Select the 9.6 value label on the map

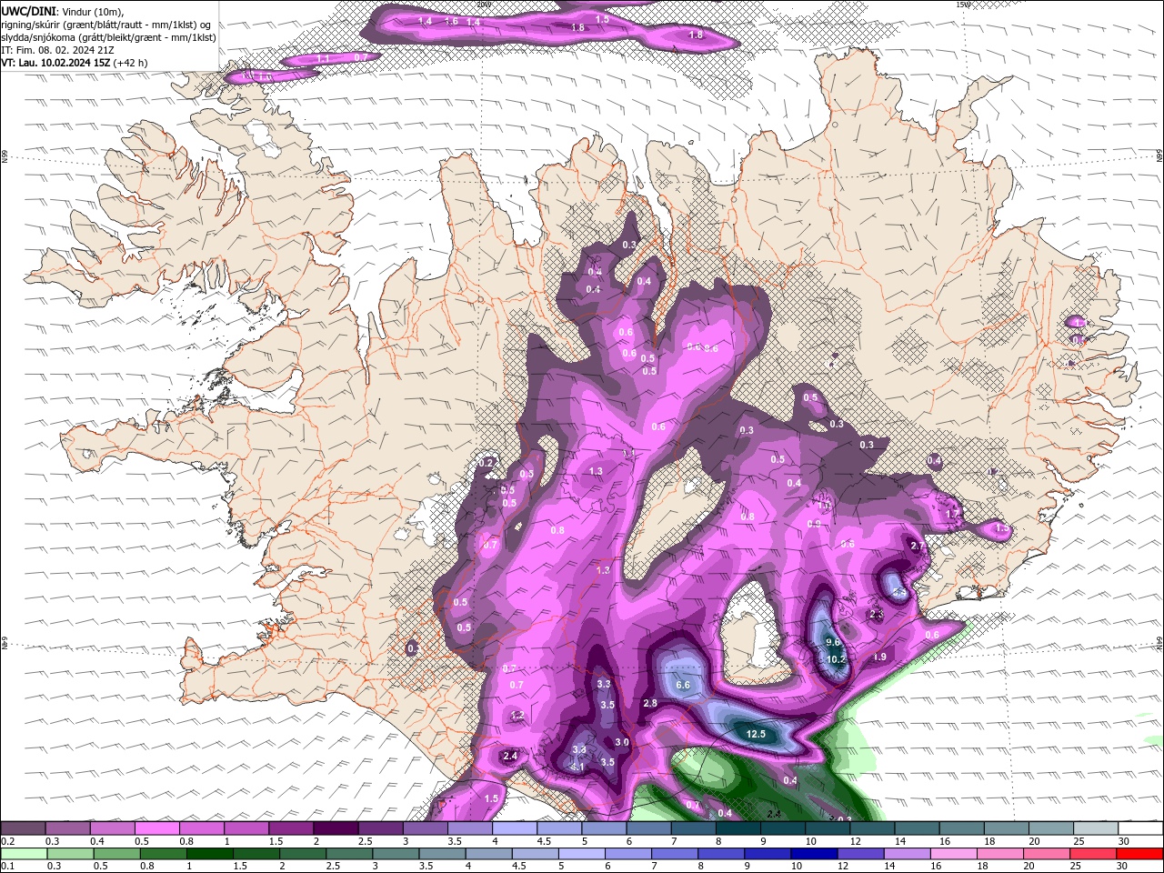point(833,642)
